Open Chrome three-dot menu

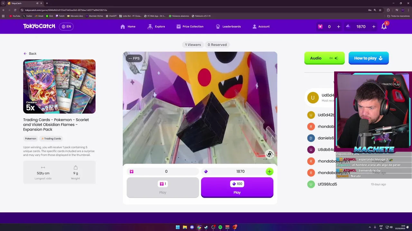(408, 10)
